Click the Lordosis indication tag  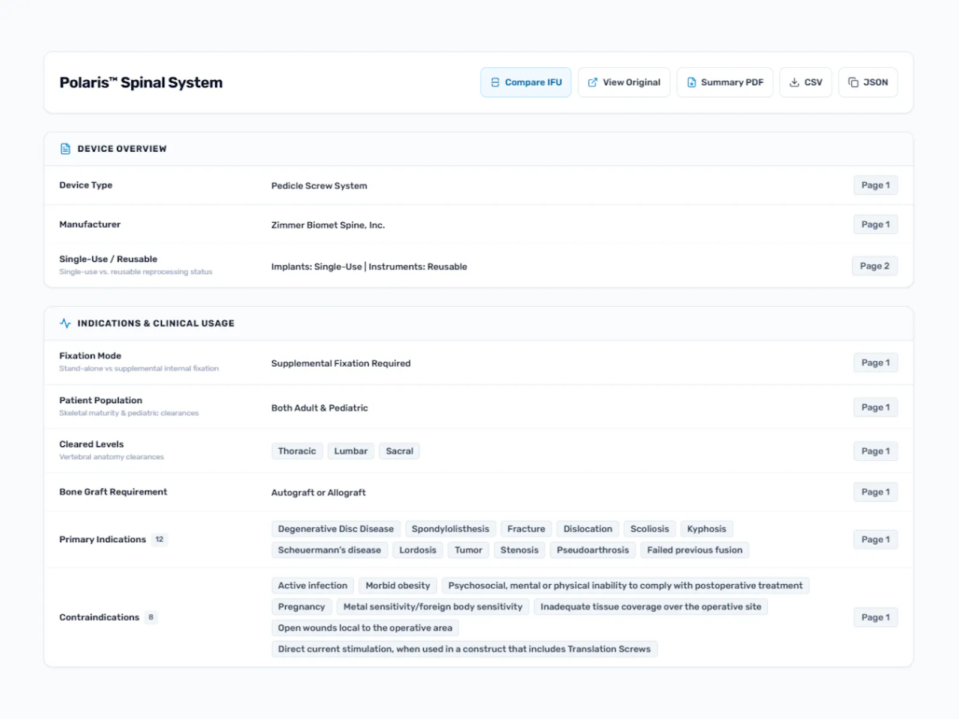(418, 550)
